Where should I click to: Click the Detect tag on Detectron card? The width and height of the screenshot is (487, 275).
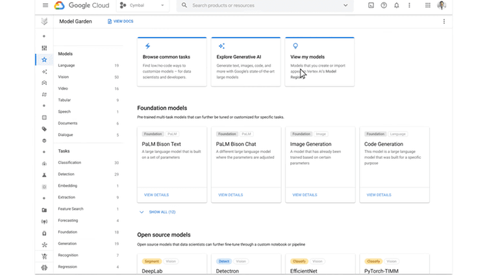pyautogui.click(x=224, y=261)
